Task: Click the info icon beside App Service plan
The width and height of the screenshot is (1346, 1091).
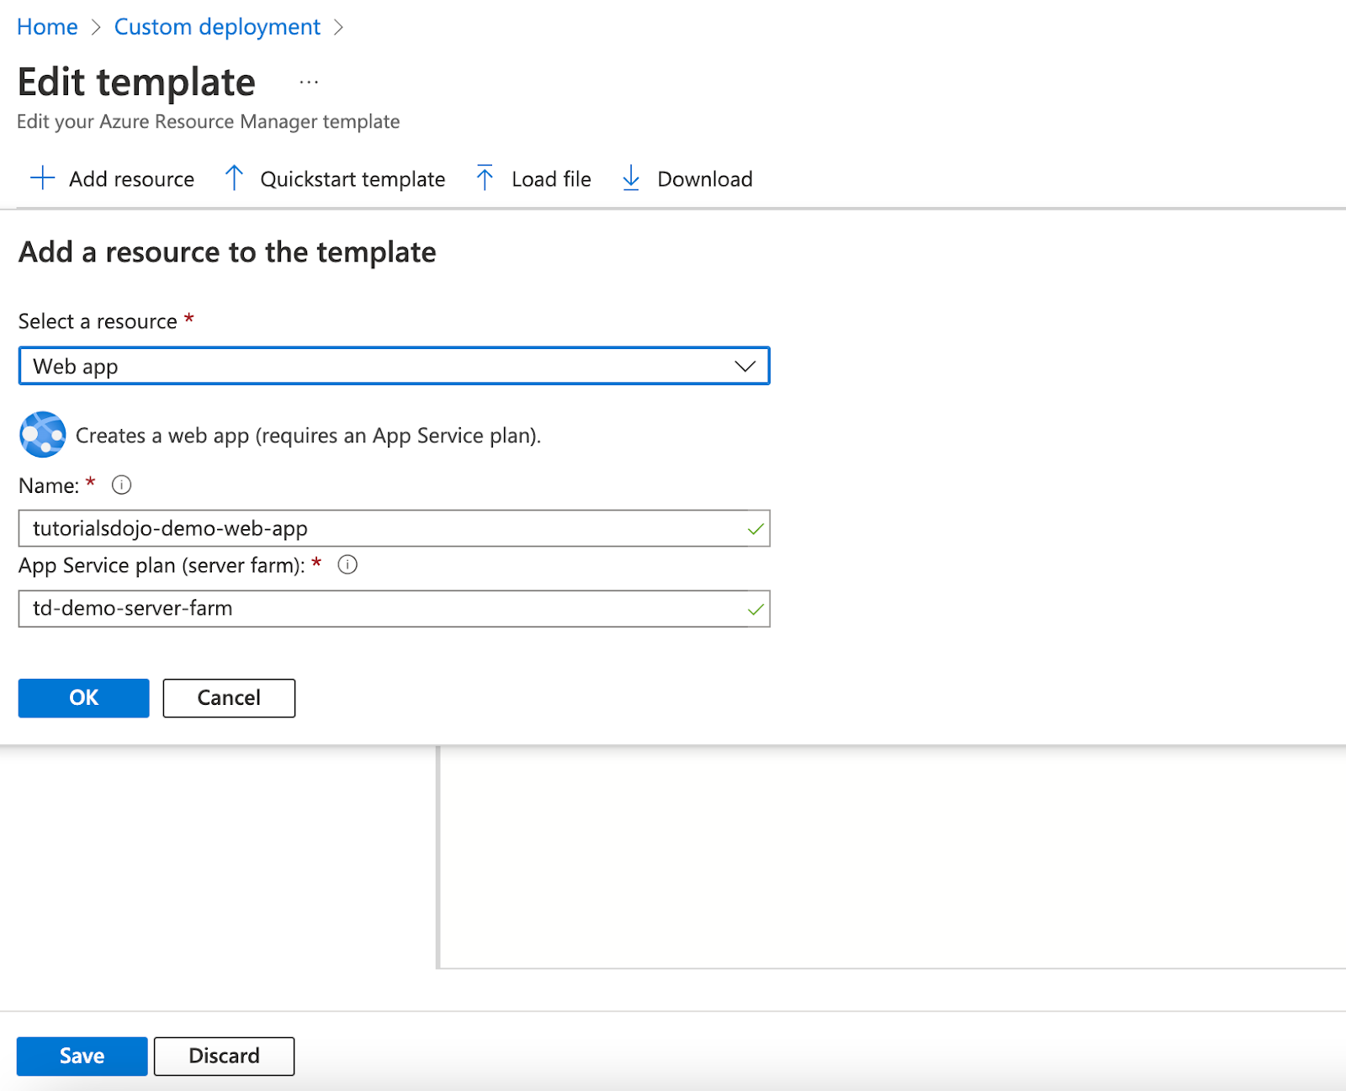Action: coord(347,565)
